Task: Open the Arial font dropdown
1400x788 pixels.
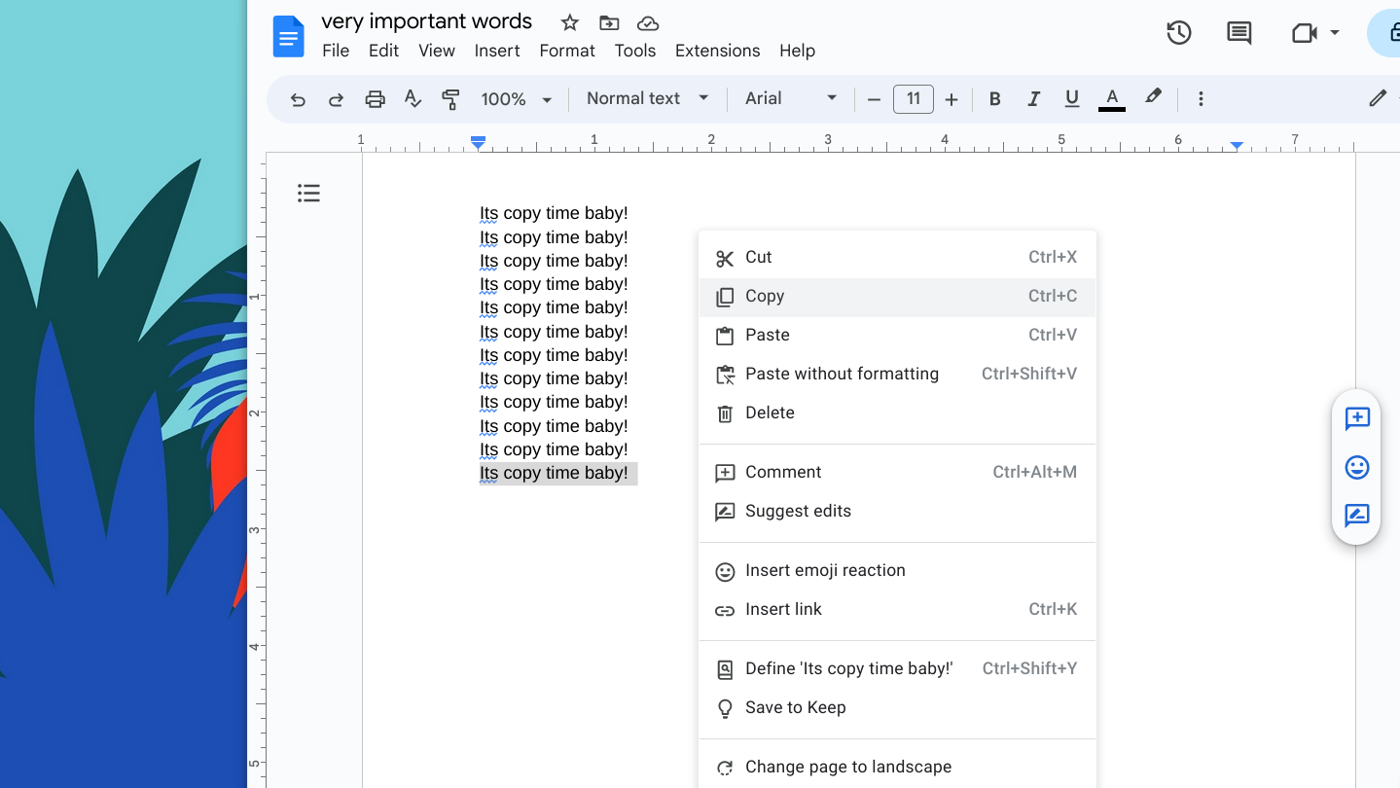Action: coord(791,98)
